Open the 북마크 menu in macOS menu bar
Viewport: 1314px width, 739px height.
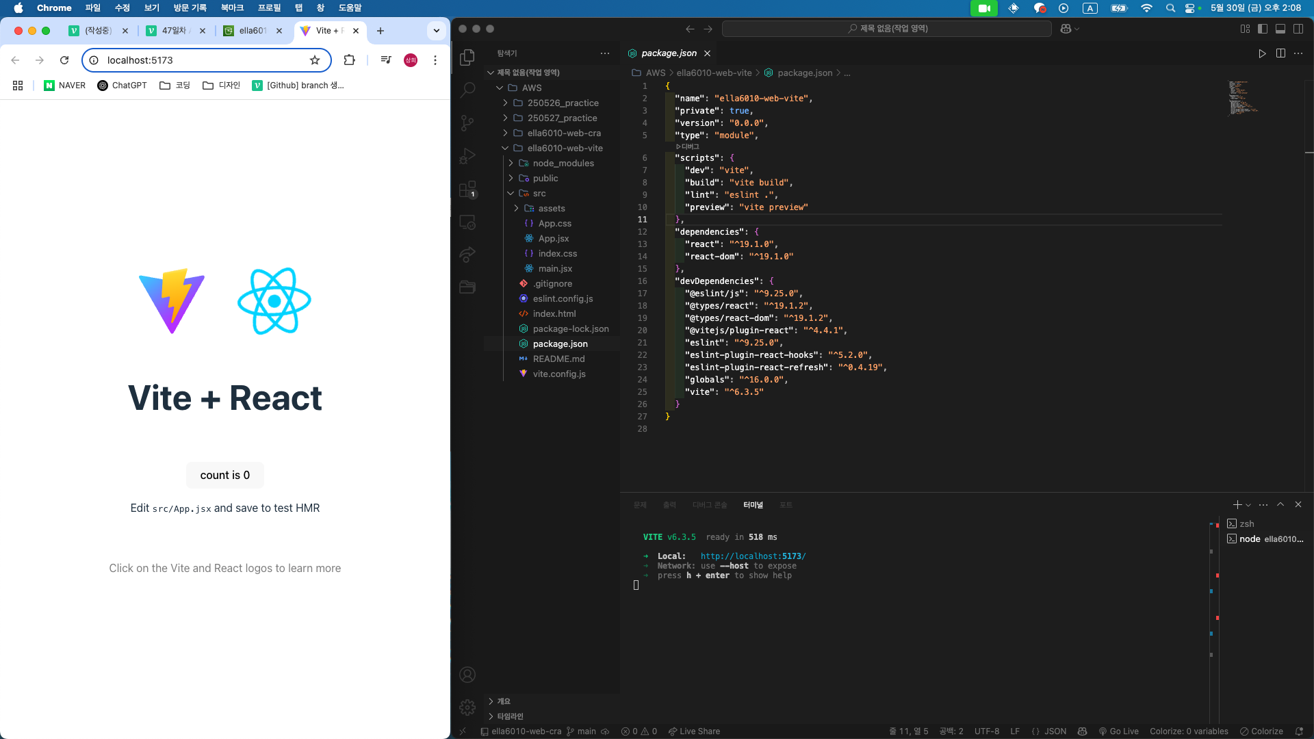click(232, 8)
